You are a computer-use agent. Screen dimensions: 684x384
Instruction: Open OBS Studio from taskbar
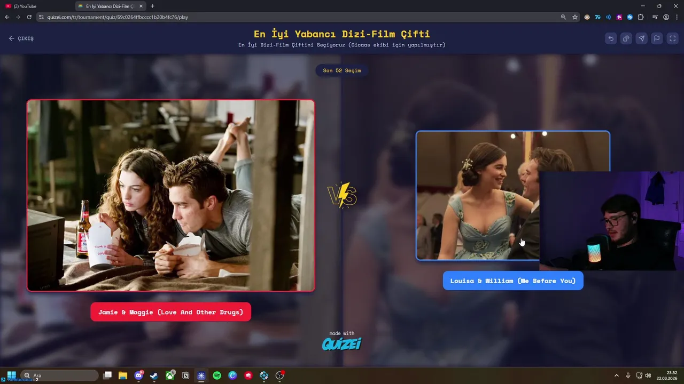(x=279, y=375)
